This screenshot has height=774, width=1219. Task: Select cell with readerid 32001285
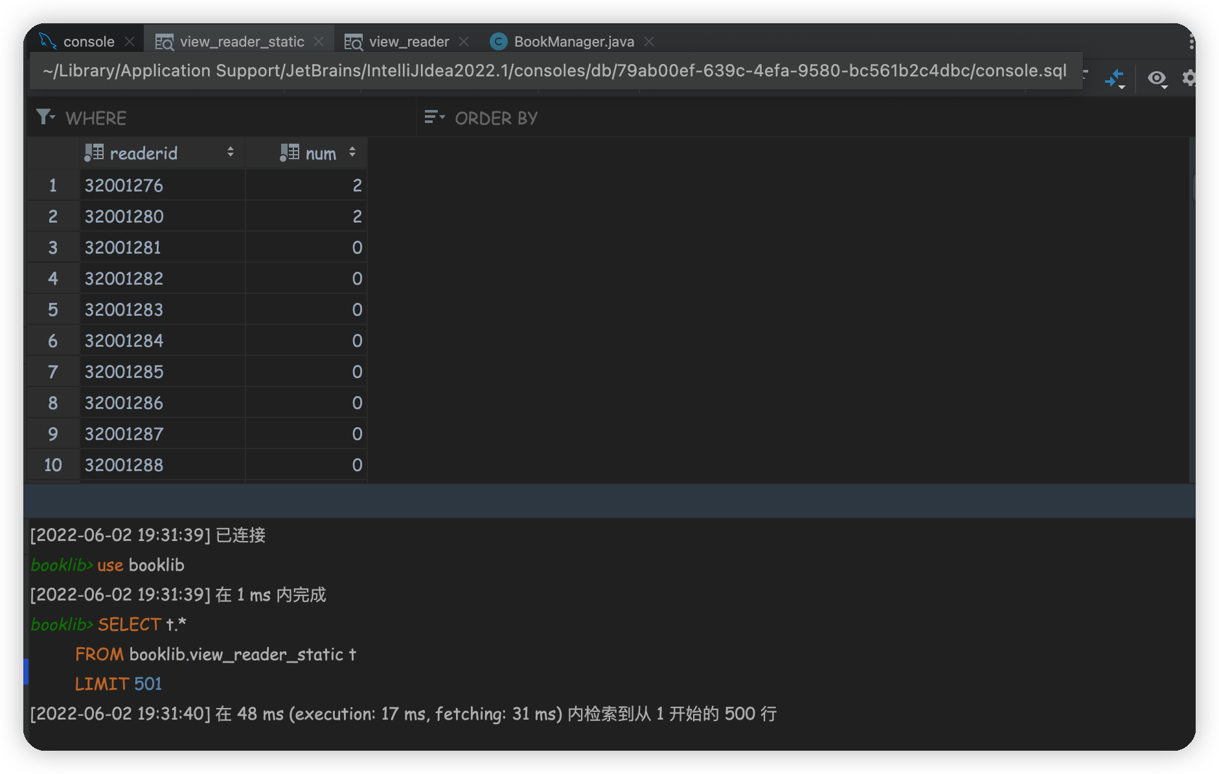tap(163, 372)
